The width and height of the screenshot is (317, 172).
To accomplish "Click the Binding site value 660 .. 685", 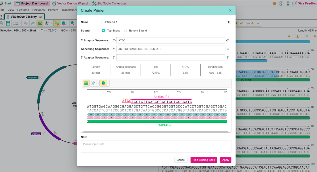I will (215, 73).
